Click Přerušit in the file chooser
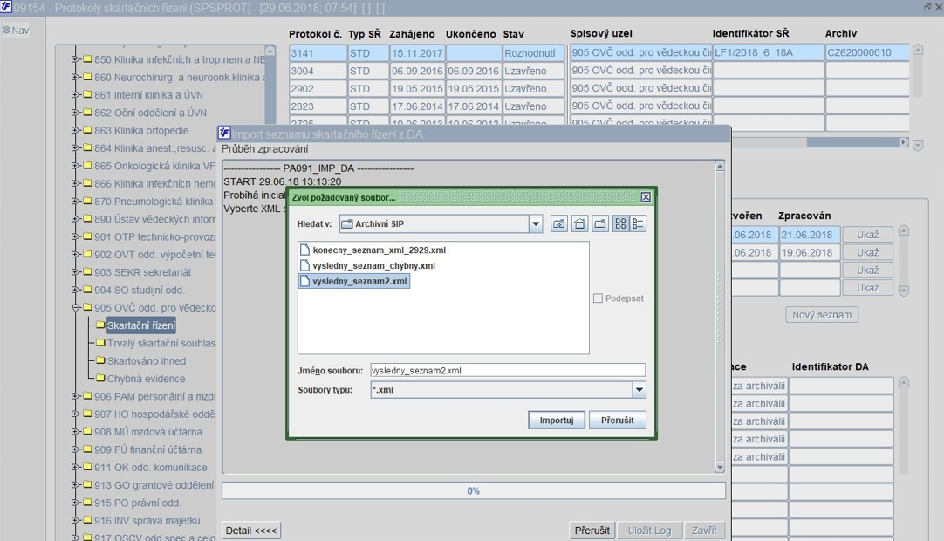The image size is (944, 541). tap(617, 420)
